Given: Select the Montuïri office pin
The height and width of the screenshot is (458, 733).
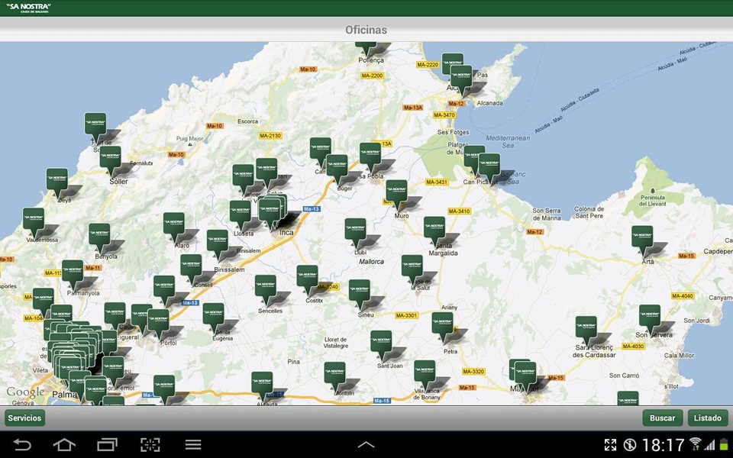Looking at the screenshot, I should click(x=334, y=376).
